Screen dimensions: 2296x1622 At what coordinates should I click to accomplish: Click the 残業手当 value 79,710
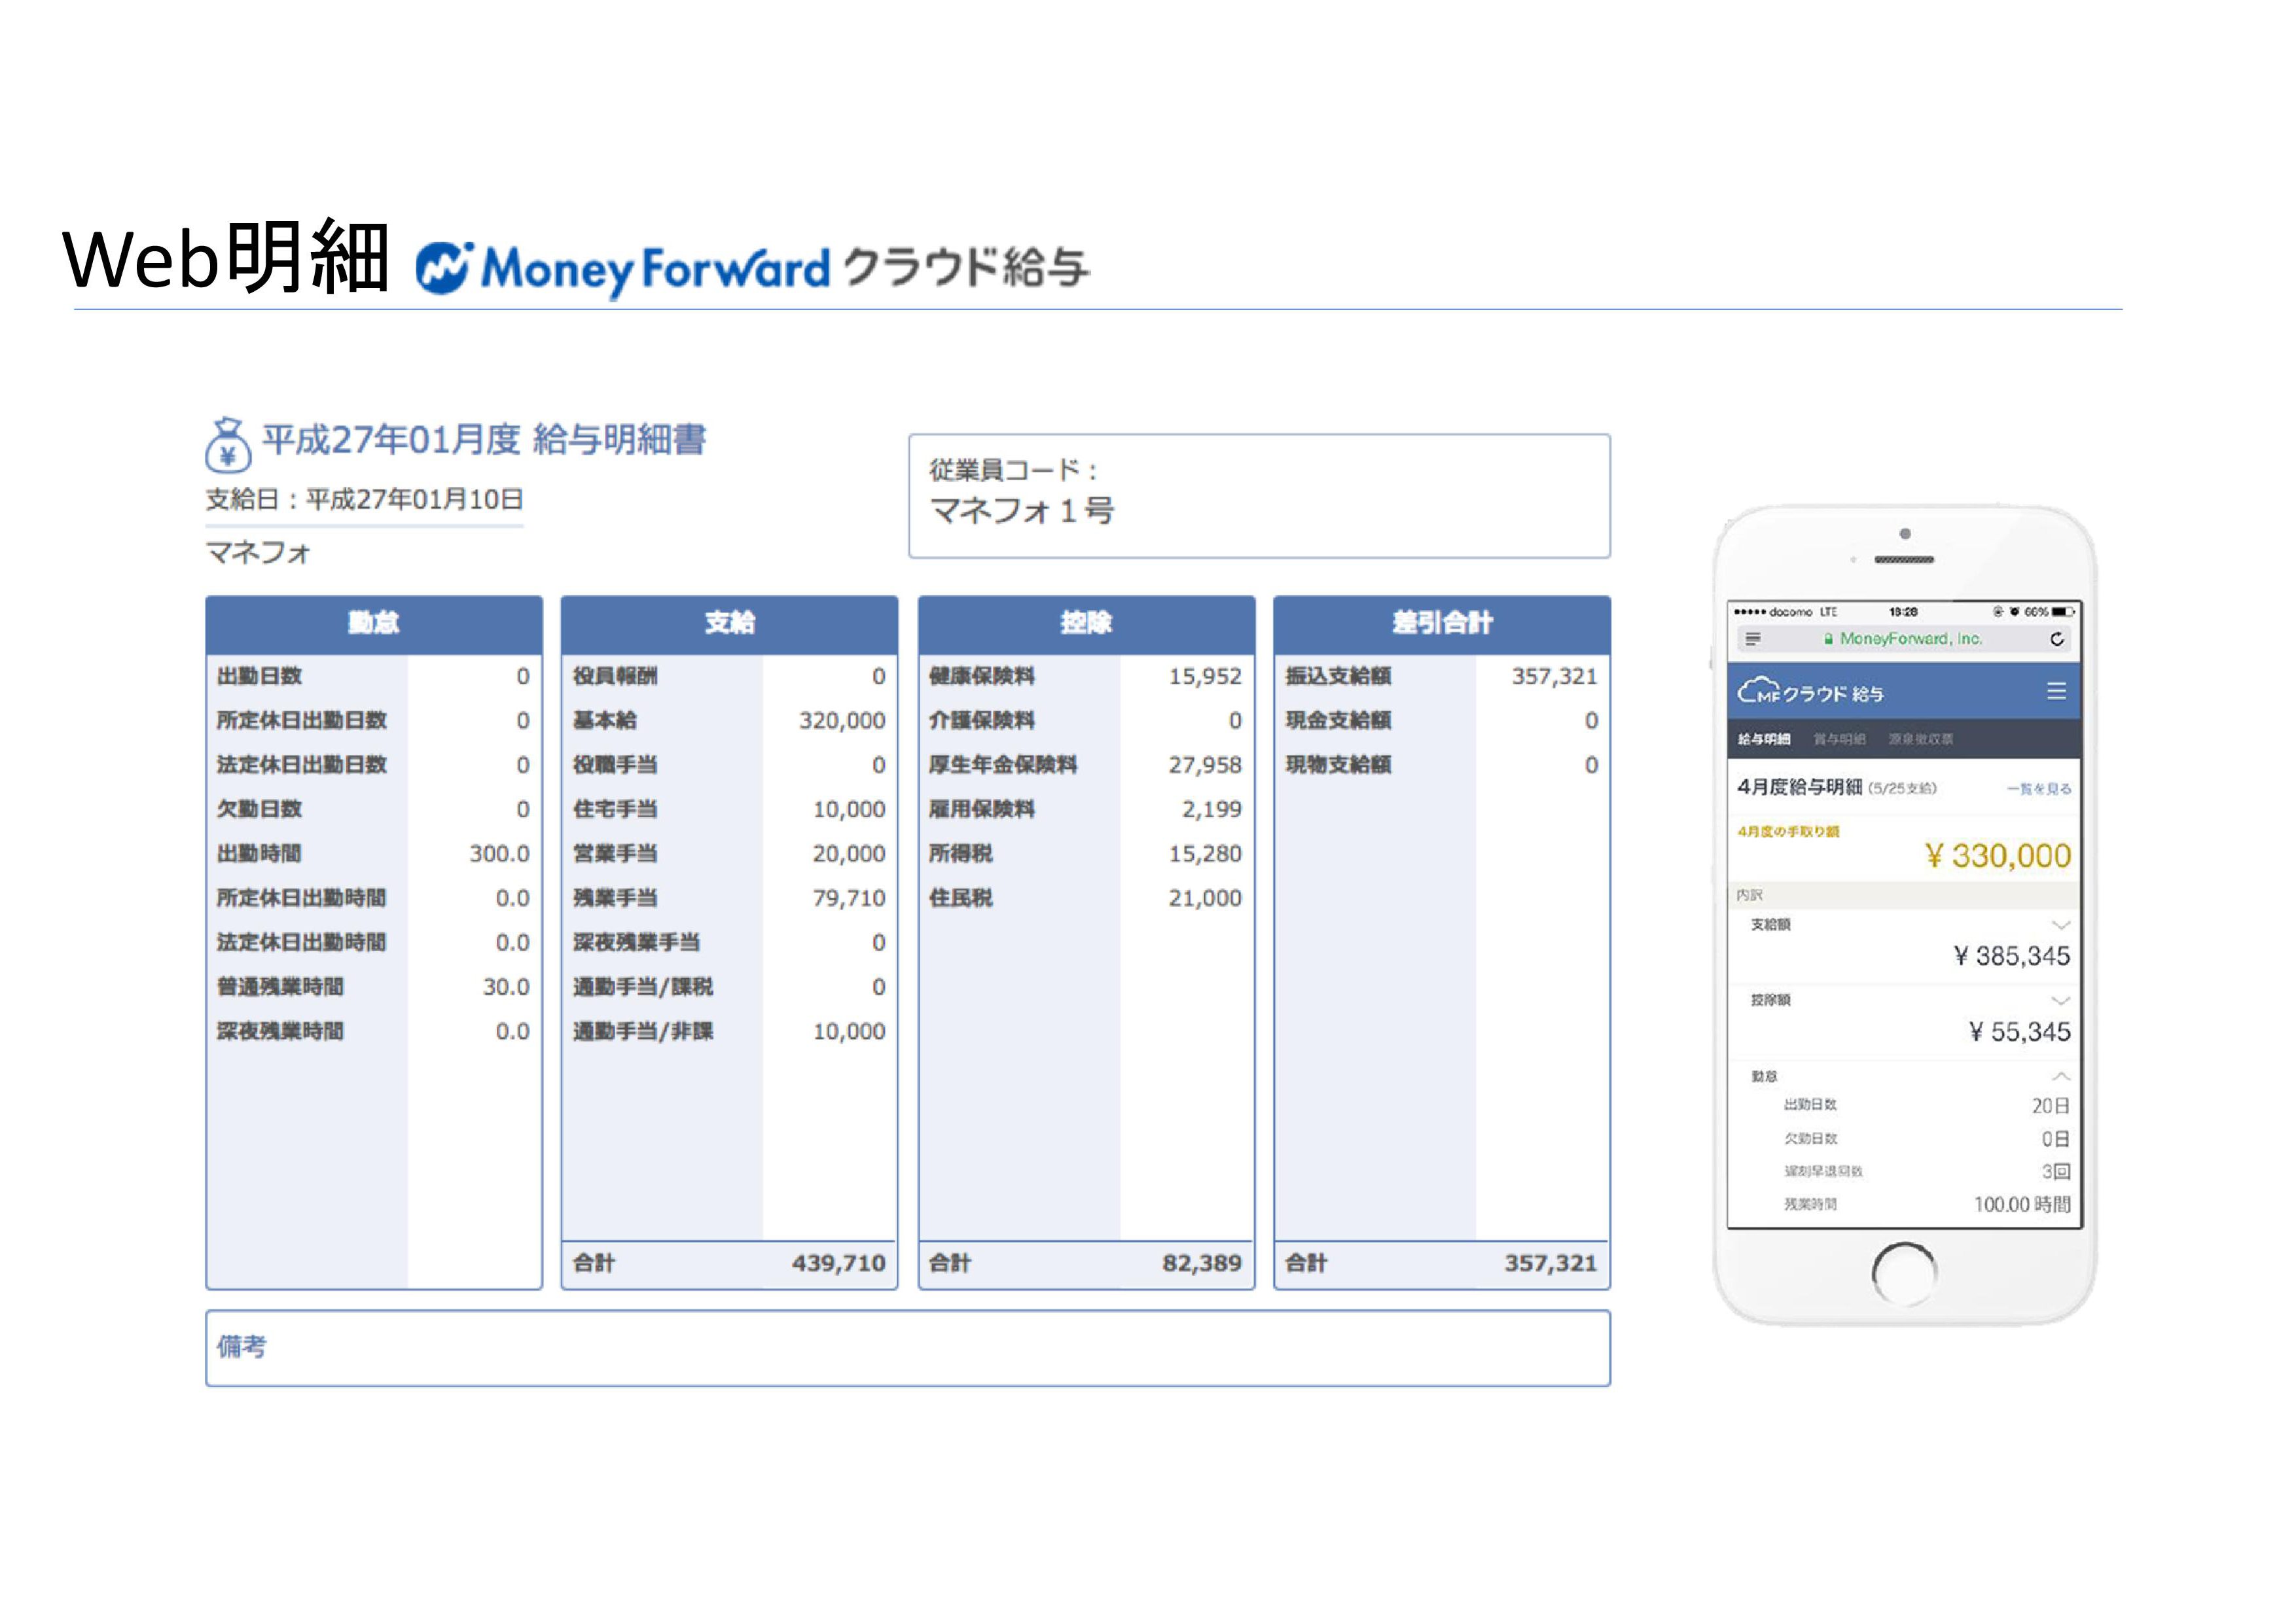pos(849,898)
